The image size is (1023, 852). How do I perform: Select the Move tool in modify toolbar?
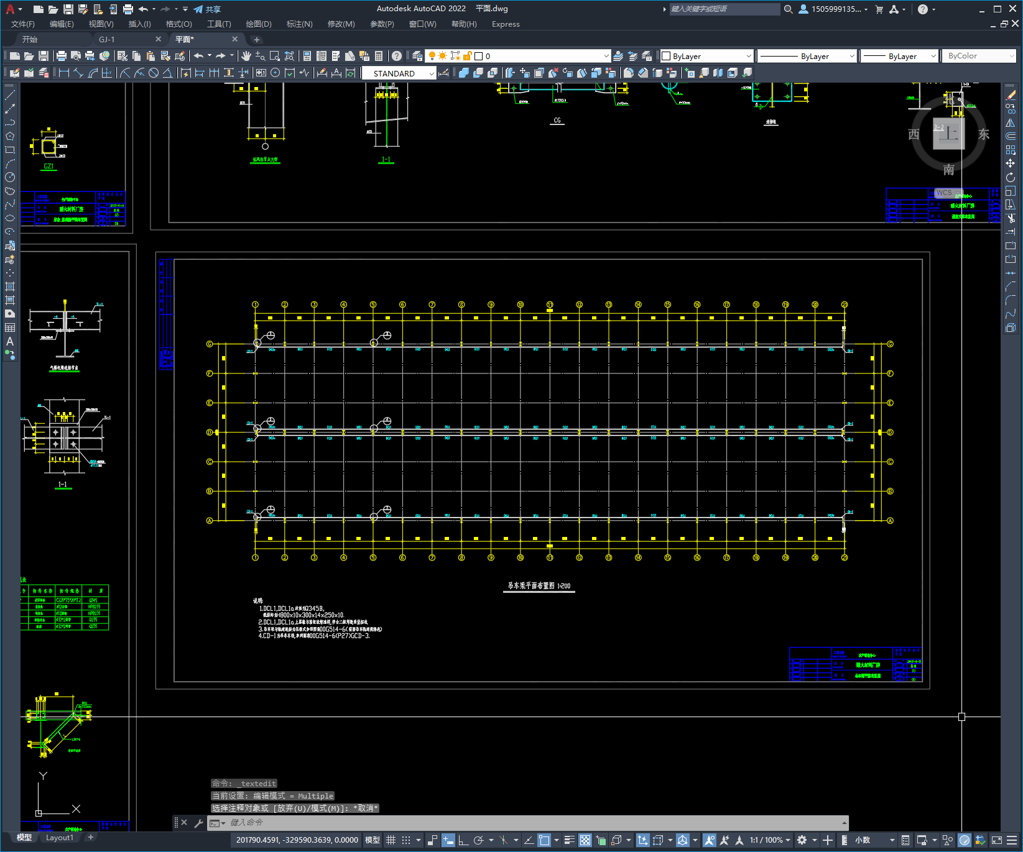tap(1011, 163)
